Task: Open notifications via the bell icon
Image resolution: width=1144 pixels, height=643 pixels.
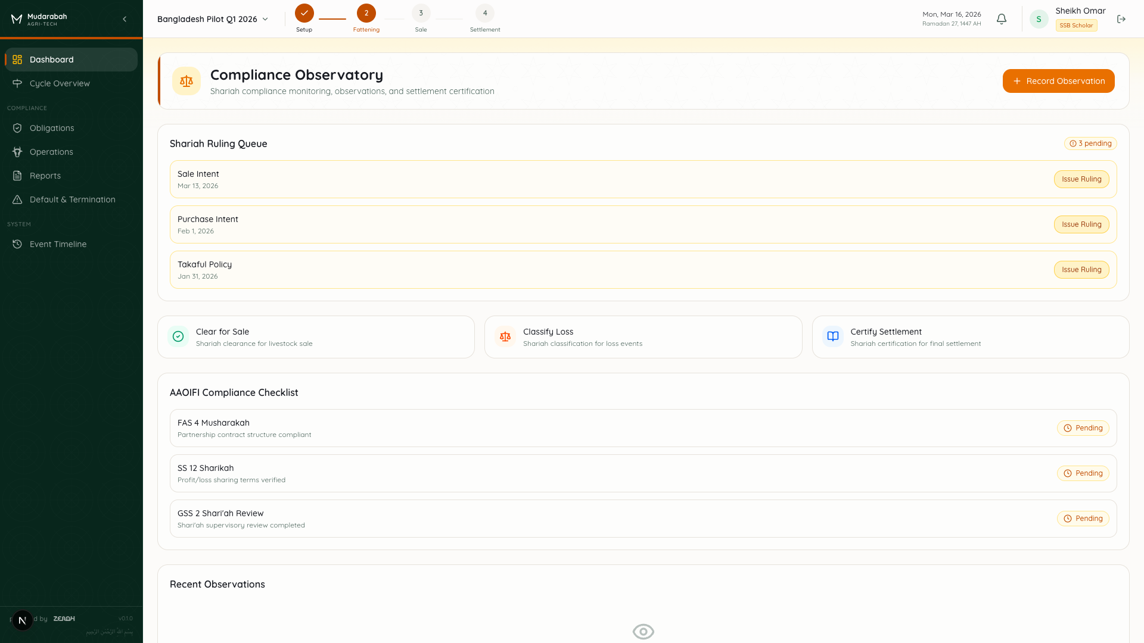Action: click(1002, 18)
